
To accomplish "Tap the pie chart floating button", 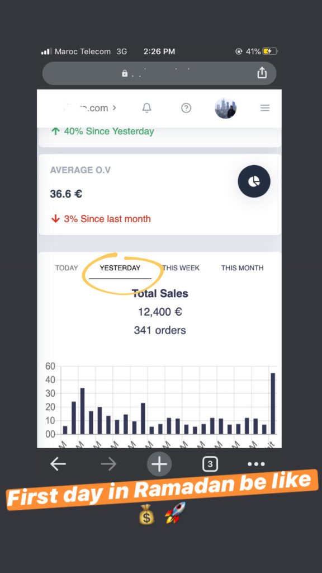I will 254,181.
